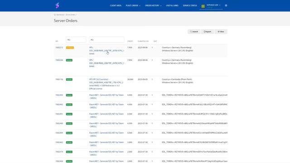Sort by the Submitted On column header

pos(143,41)
